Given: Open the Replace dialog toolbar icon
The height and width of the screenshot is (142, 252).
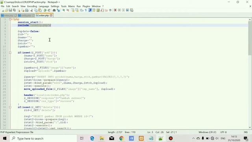Looking at the screenshot, I should point(58,10).
